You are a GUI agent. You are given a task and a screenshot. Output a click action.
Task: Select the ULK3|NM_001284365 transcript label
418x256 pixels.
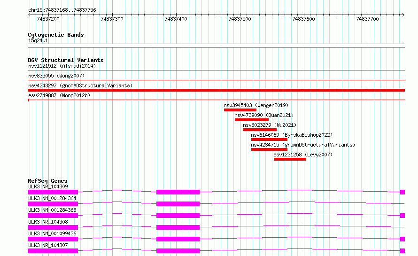[x=52, y=210]
